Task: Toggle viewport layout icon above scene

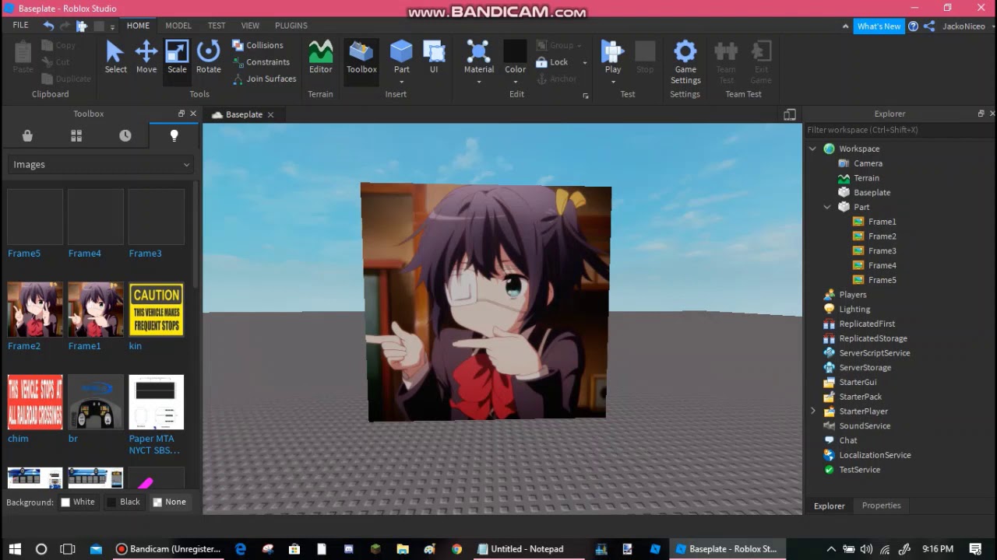Action: pos(790,114)
